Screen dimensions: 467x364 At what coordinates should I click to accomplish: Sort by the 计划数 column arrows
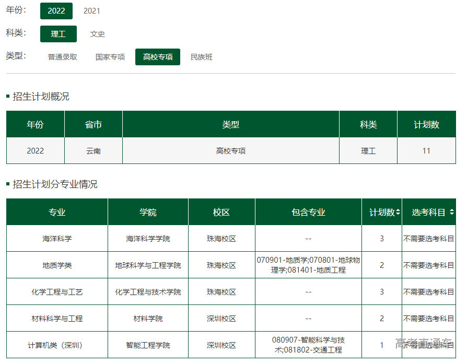pyautogui.click(x=398, y=212)
